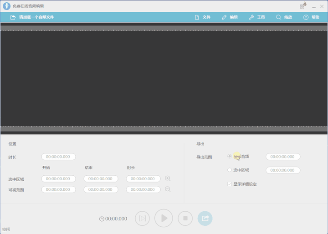Viewport: 328px width, 234px height.
Task: Open the 编辑 menu
Action: click(230, 17)
